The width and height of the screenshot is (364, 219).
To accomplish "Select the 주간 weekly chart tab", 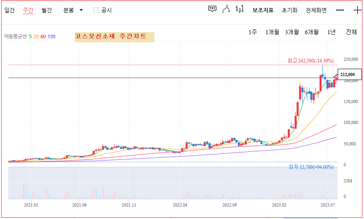I will 28,10.
